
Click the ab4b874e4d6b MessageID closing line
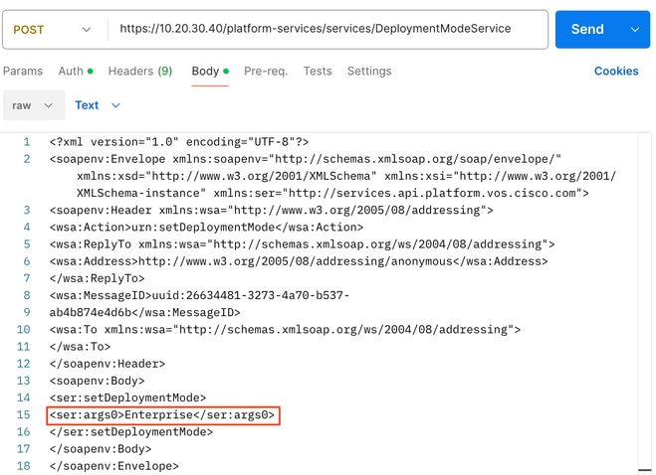pyautogui.click(x=144, y=312)
